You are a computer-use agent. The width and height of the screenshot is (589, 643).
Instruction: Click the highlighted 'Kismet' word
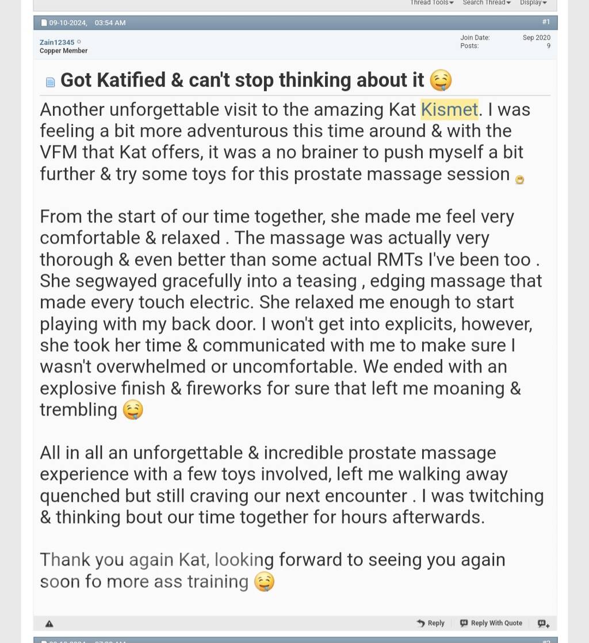pos(449,109)
